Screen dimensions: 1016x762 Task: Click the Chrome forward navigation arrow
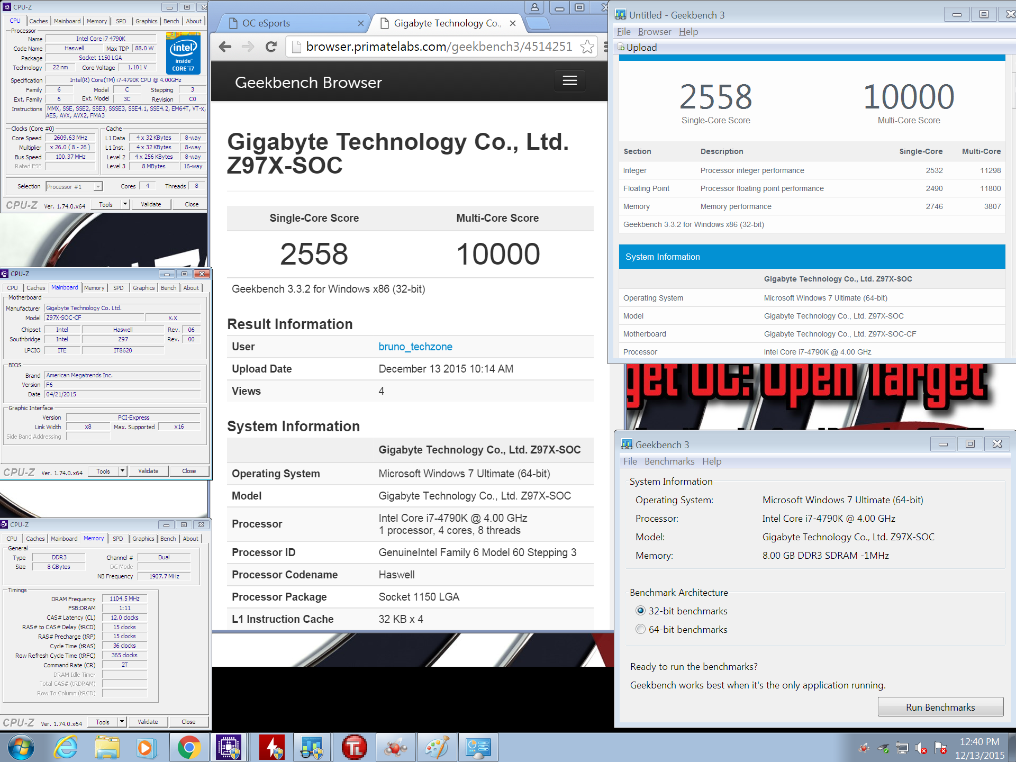tap(248, 47)
